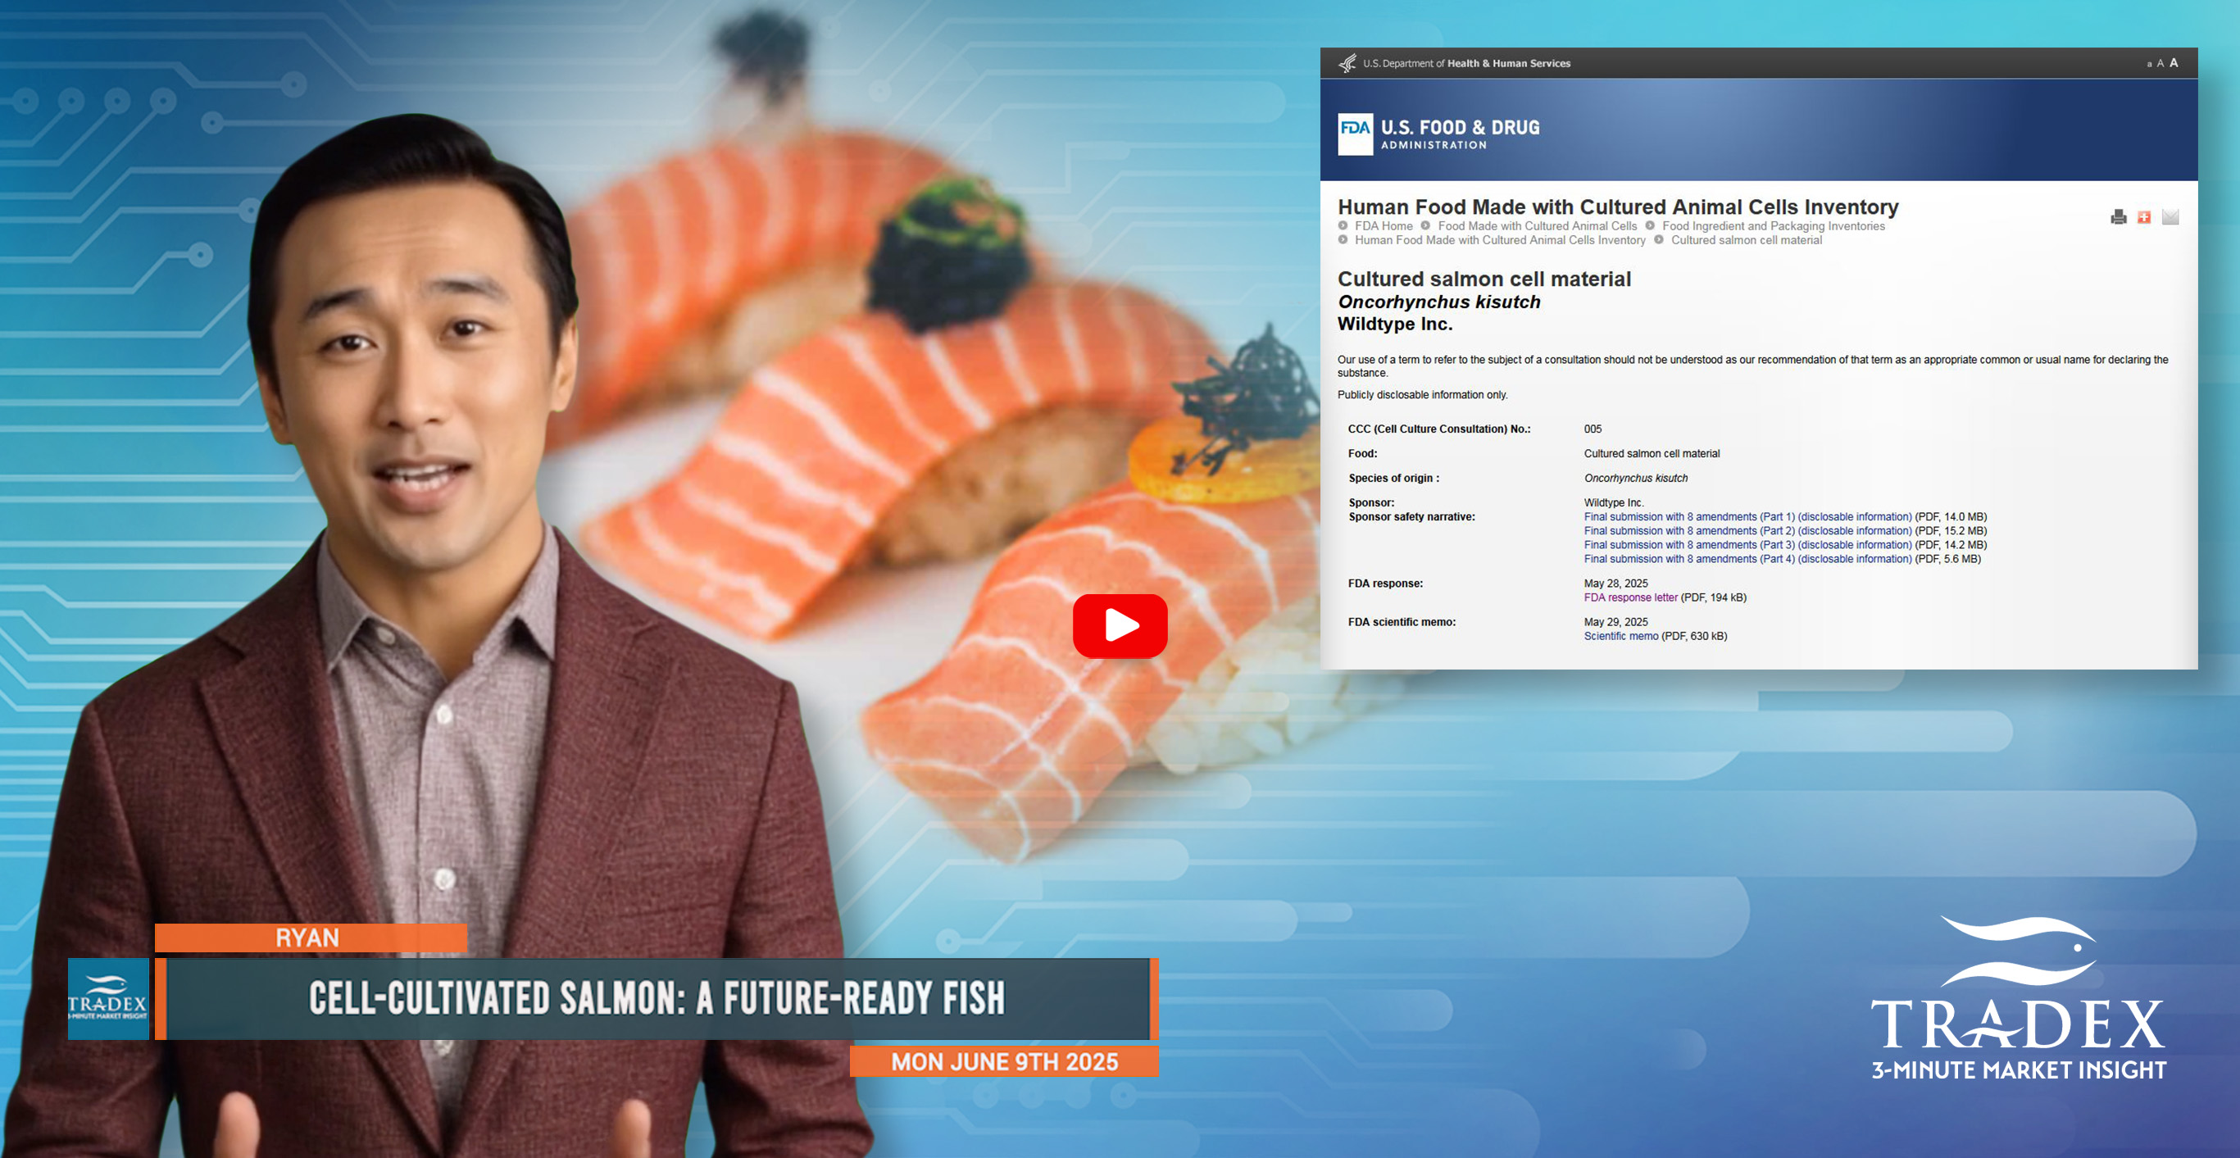Click 'Wildtype Inc.' heading
The width and height of the screenshot is (2240, 1158).
[x=1395, y=325]
